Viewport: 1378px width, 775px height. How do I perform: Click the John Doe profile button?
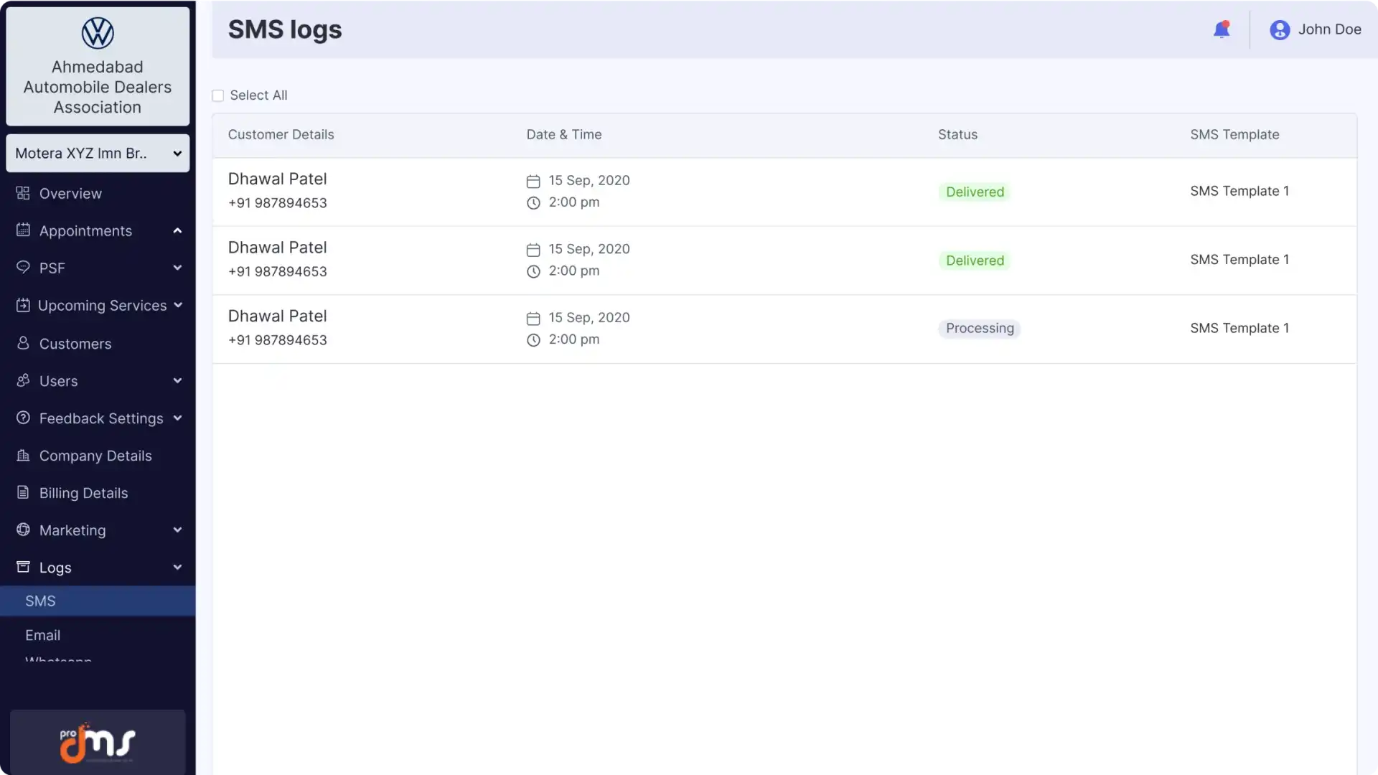(x=1315, y=29)
